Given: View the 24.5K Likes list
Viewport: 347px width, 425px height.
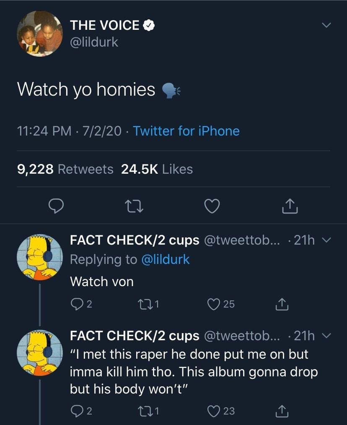Looking at the screenshot, I should pyautogui.click(x=157, y=169).
